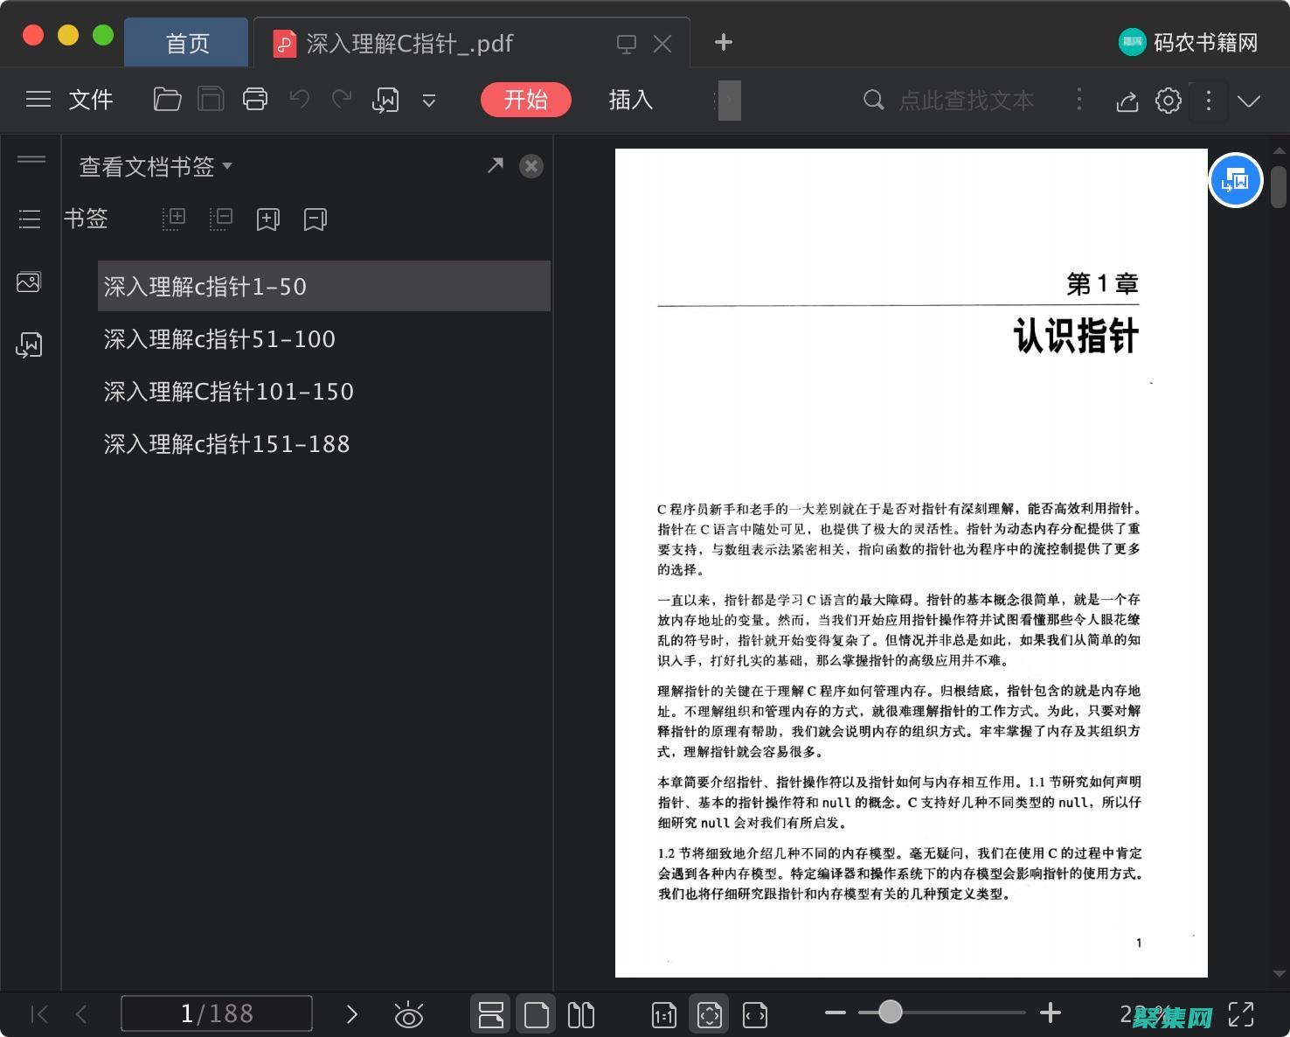The width and height of the screenshot is (1290, 1037).
Task: Click the export icon in the left sidebar
Action: coord(29,345)
